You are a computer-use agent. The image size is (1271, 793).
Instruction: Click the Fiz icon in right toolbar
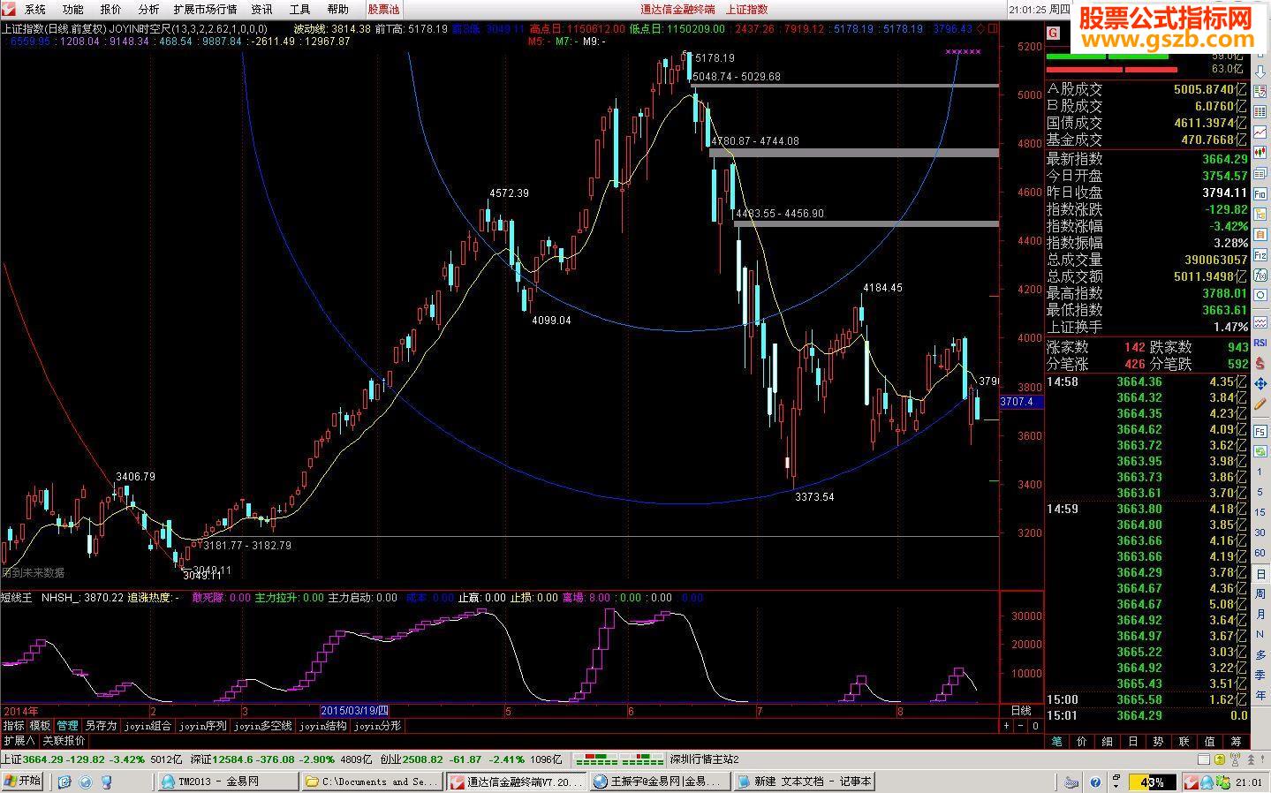point(1260,255)
